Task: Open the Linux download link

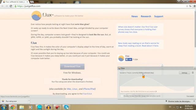Action: coord(75,89)
